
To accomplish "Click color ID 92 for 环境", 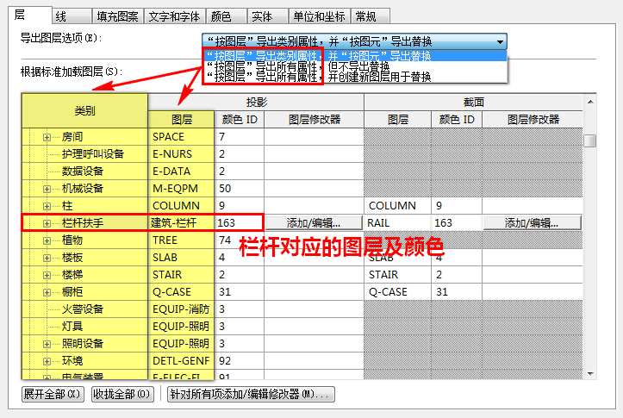I will coord(240,361).
